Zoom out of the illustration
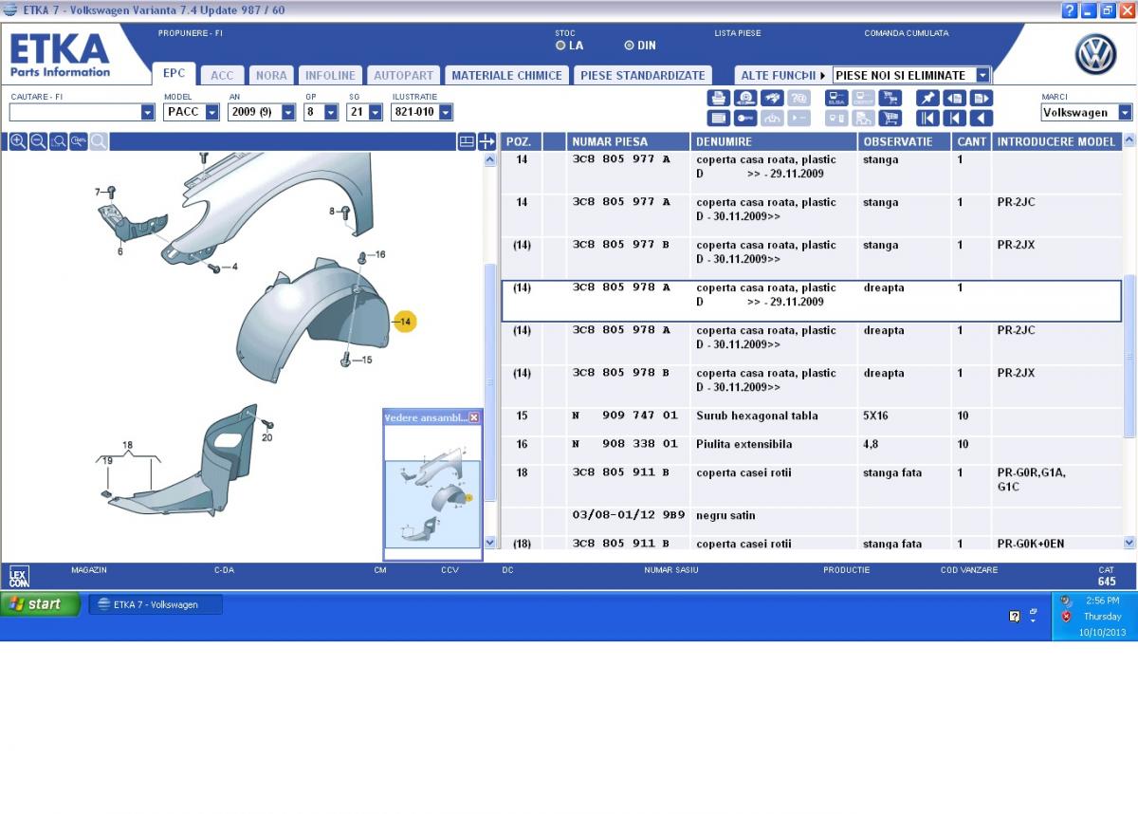The width and height of the screenshot is (1138, 814). (38, 141)
